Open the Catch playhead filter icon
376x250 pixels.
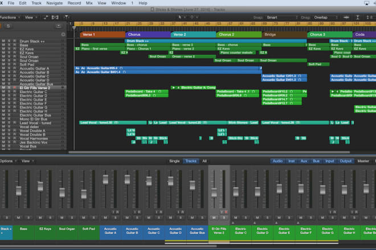click(66, 17)
